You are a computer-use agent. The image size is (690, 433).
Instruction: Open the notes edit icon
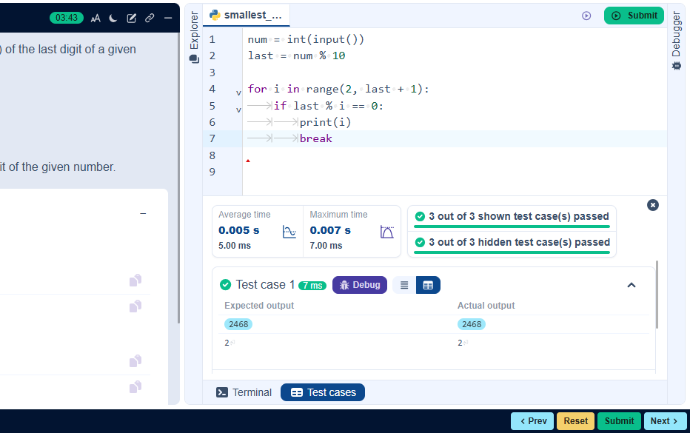point(131,18)
